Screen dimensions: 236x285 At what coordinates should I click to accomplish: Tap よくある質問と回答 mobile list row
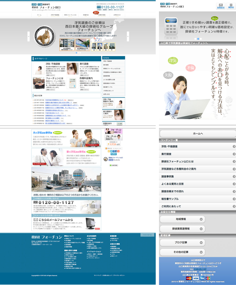click(x=197, y=184)
